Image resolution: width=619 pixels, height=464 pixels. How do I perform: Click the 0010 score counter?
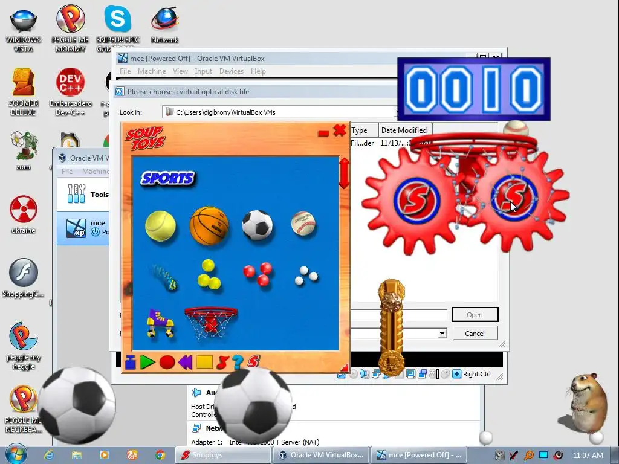(474, 89)
